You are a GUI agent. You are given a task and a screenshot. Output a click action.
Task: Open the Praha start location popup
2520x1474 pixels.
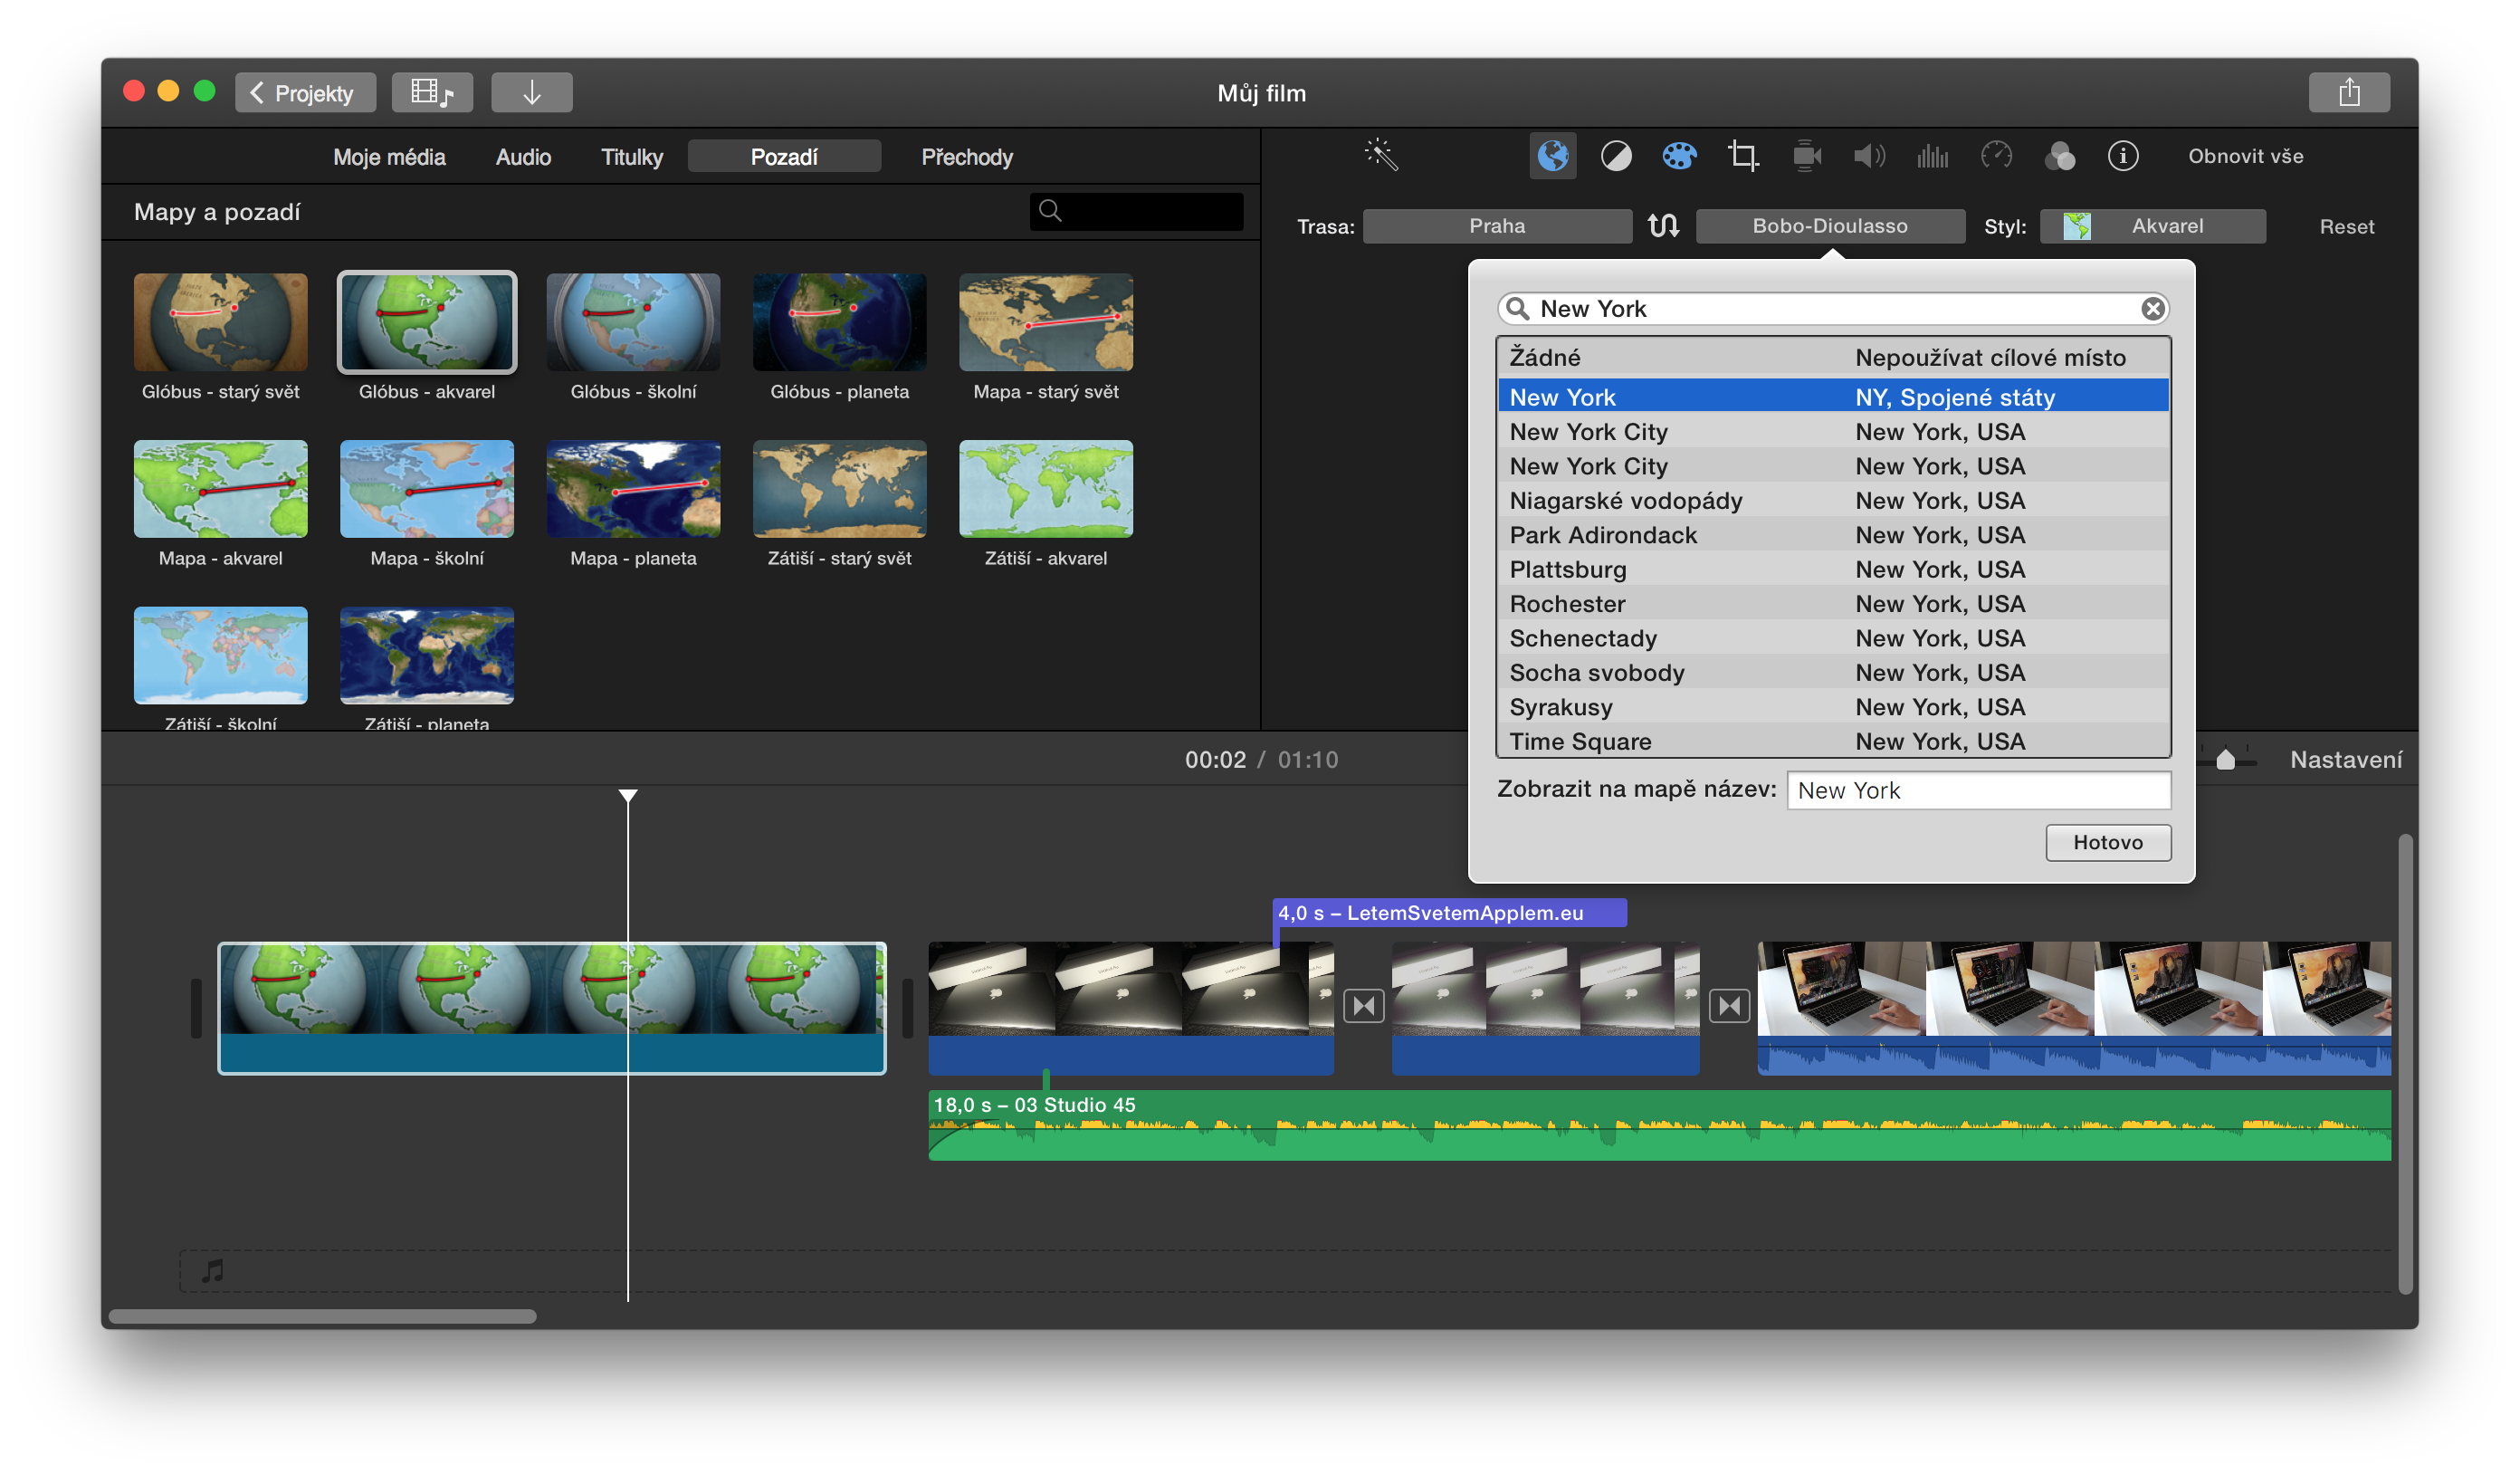(x=1496, y=226)
